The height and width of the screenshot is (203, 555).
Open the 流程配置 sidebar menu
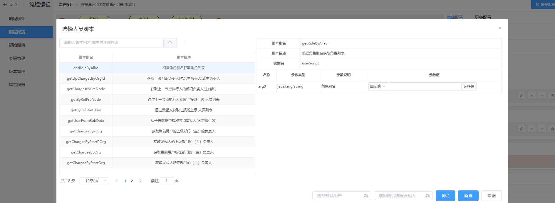pos(26,32)
